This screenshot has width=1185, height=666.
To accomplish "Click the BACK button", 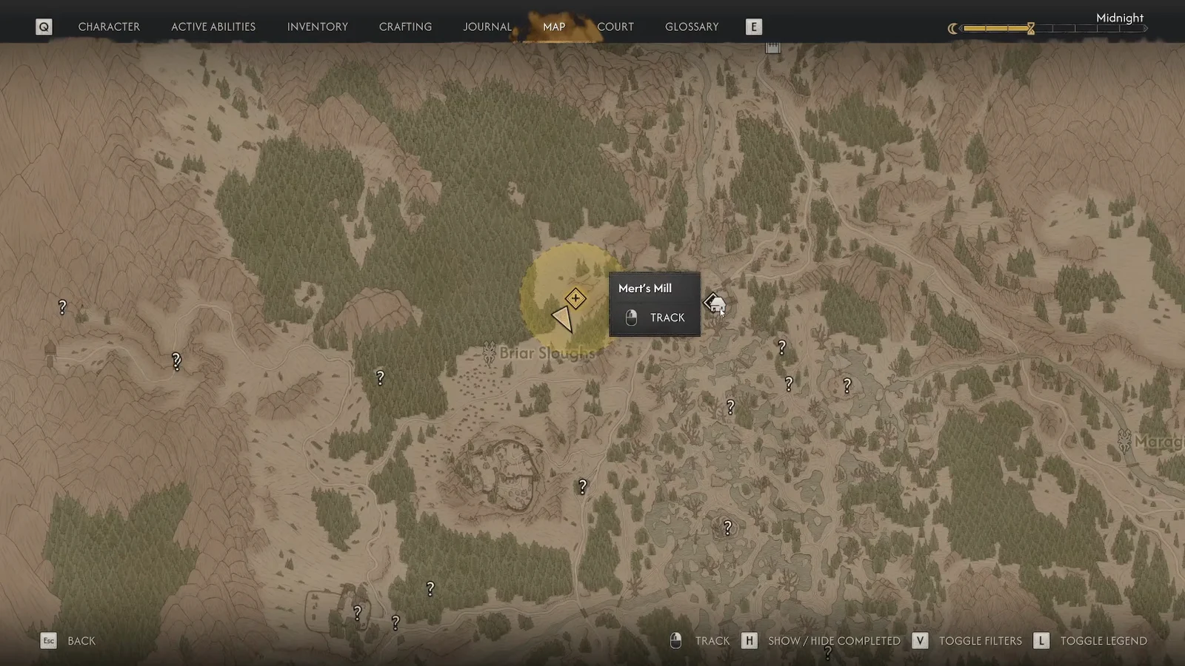I will tap(81, 641).
